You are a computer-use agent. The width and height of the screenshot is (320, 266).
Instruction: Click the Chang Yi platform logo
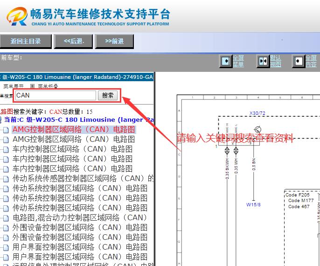17,16
